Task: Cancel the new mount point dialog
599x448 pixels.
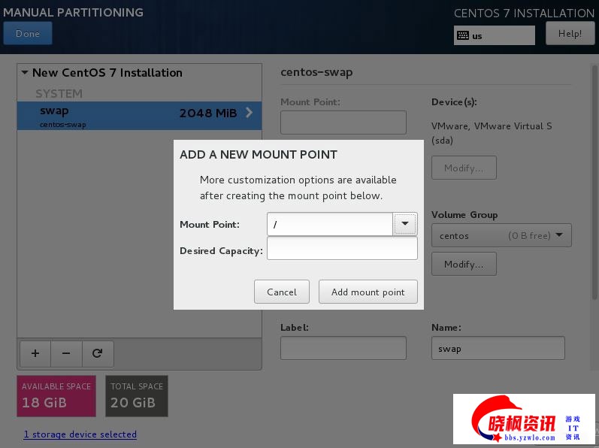Action: pos(282,292)
